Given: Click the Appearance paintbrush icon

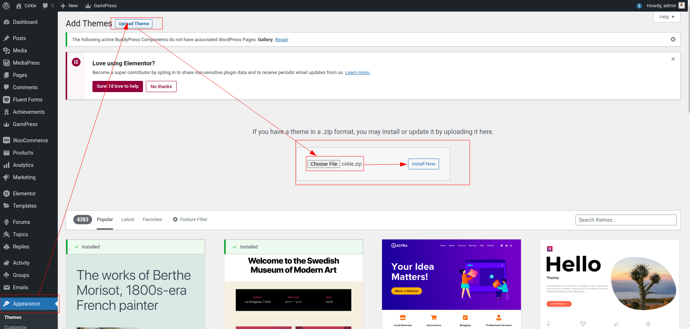Looking at the screenshot, I should coord(6,304).
